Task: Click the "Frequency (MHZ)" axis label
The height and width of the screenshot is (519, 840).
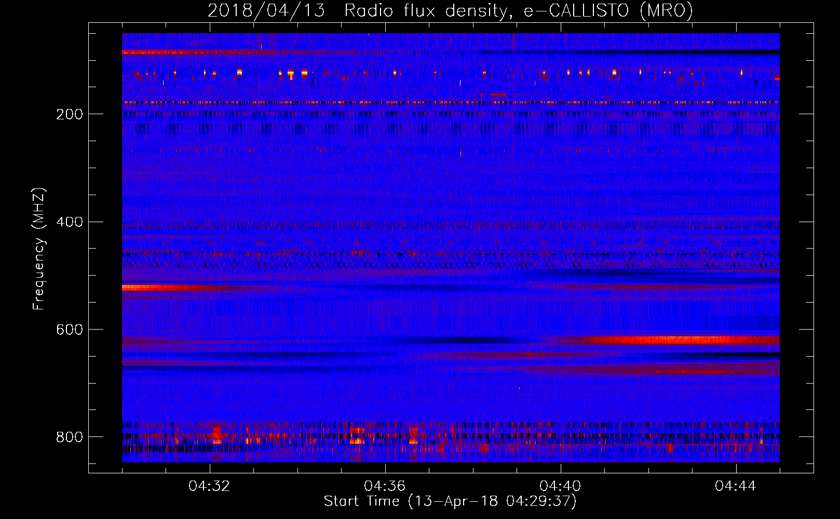Action: pos(38,249)
